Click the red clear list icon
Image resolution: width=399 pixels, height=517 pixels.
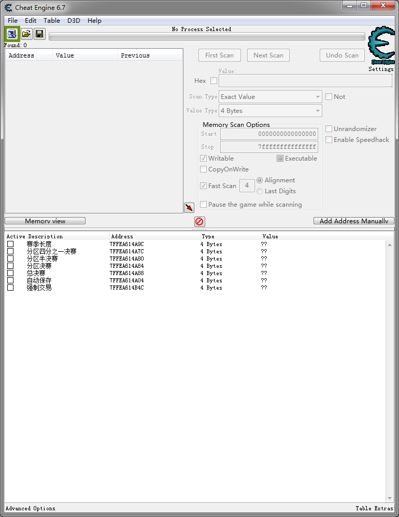(x=199, y=221)
